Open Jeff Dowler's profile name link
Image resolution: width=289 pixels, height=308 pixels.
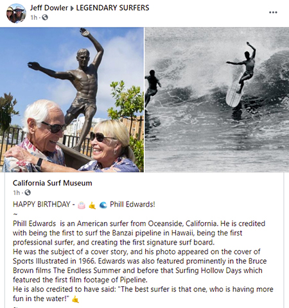[x=49, y=8]
